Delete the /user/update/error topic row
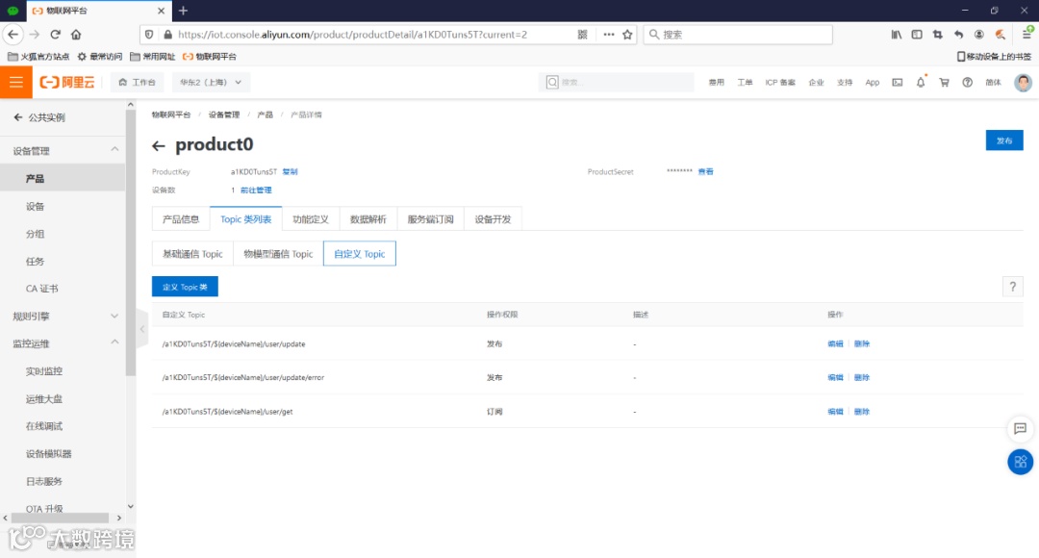 click(x=861, y=378)
